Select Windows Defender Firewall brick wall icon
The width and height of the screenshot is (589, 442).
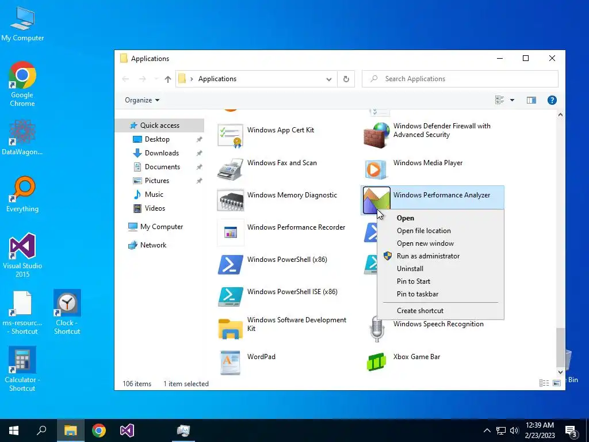[x=376, y=135]
